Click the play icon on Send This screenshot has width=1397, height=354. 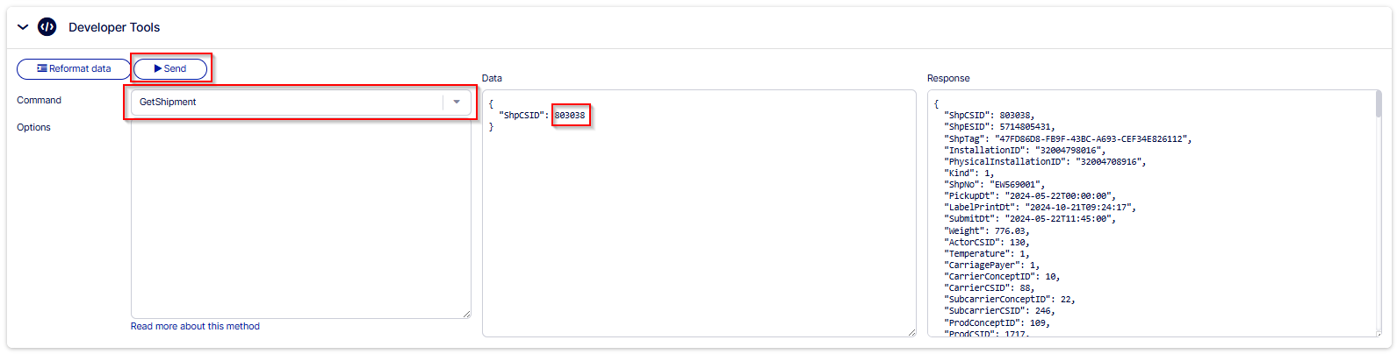tap(158, 68)
